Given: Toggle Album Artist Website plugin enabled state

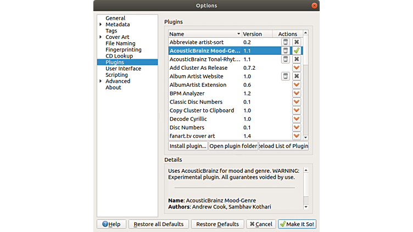Looking at the screenshot, I should (x=297, y=76).
